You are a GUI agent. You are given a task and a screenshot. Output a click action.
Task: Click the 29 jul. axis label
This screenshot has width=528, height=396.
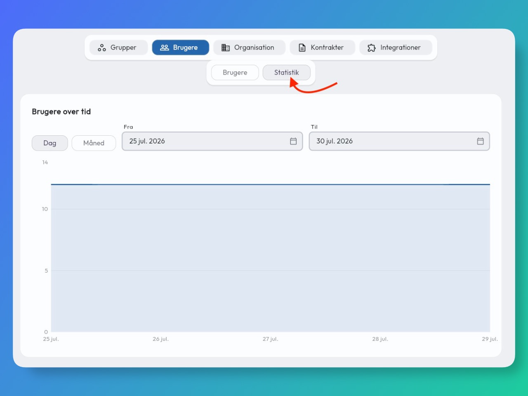(490, 339)
